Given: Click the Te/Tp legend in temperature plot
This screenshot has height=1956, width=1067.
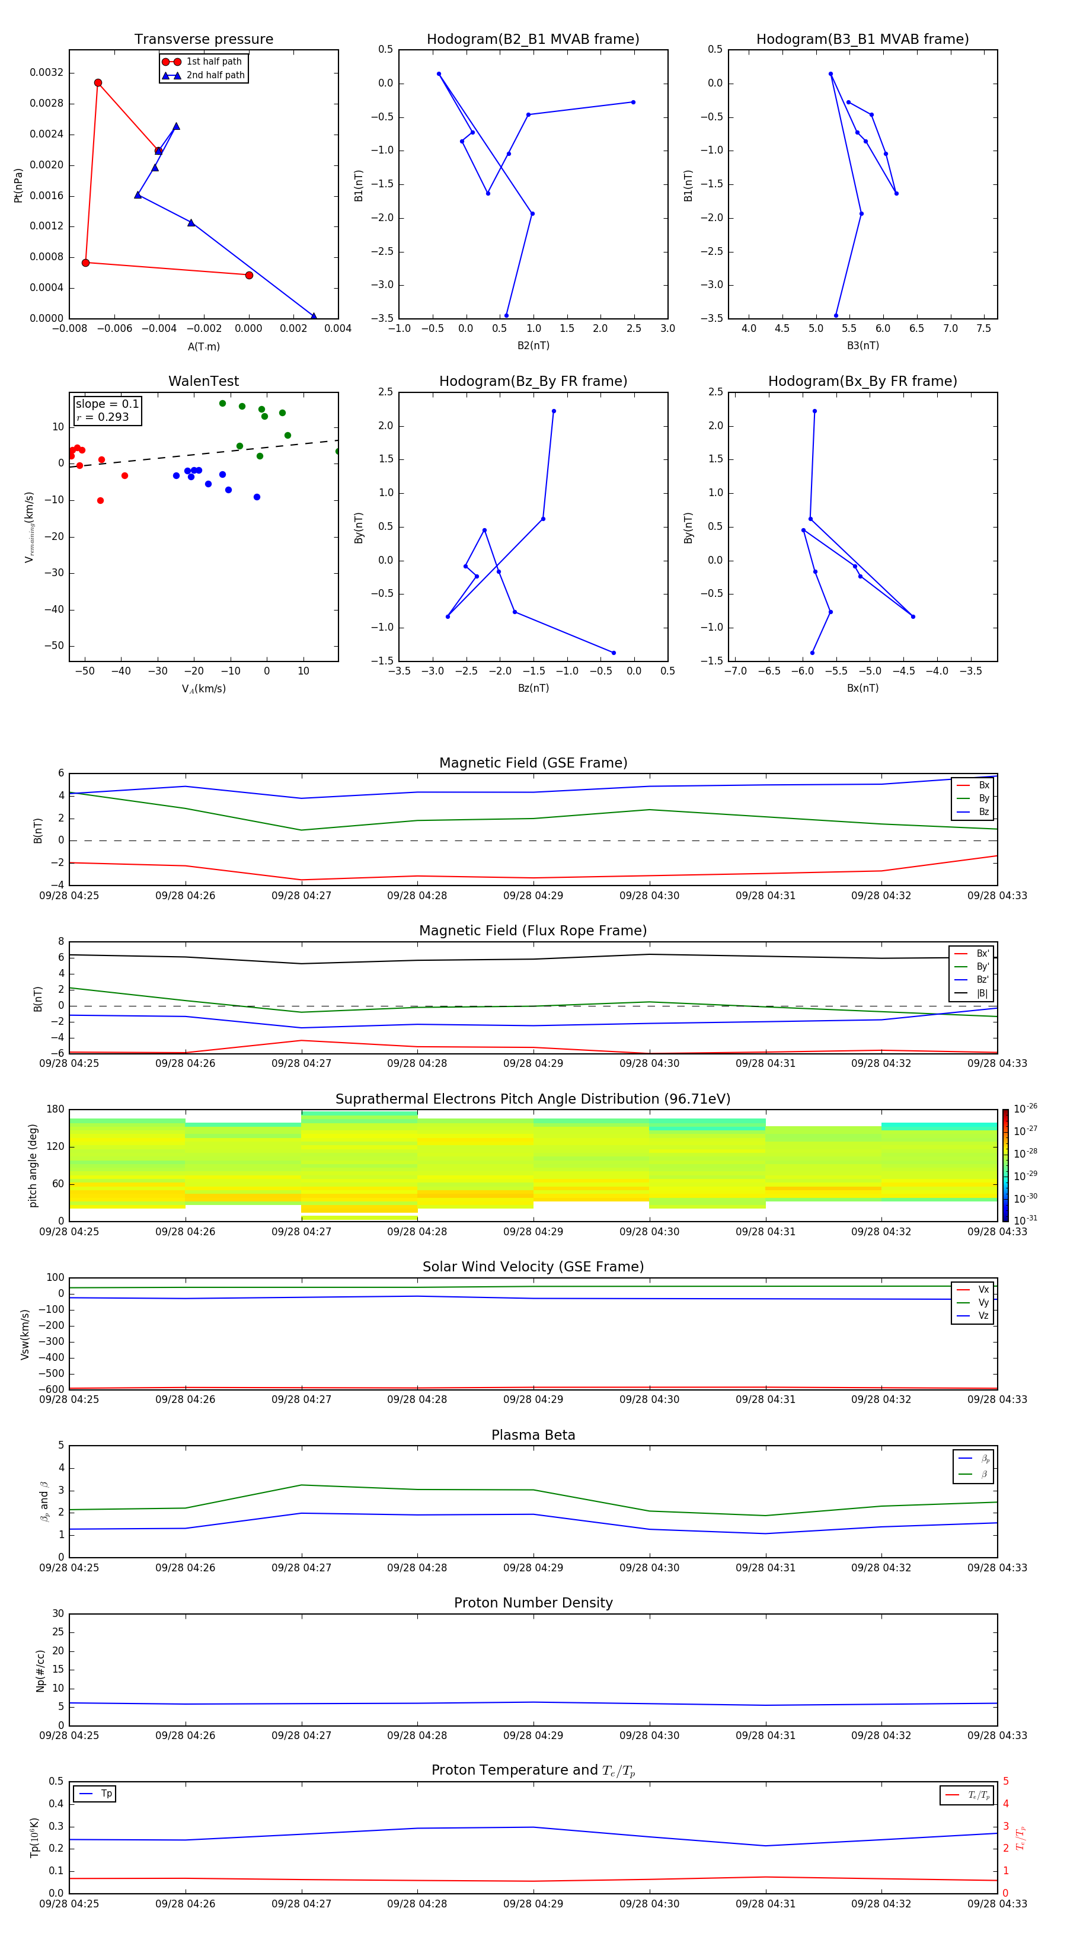Looking at the screenshot, I should [967, 1795].
